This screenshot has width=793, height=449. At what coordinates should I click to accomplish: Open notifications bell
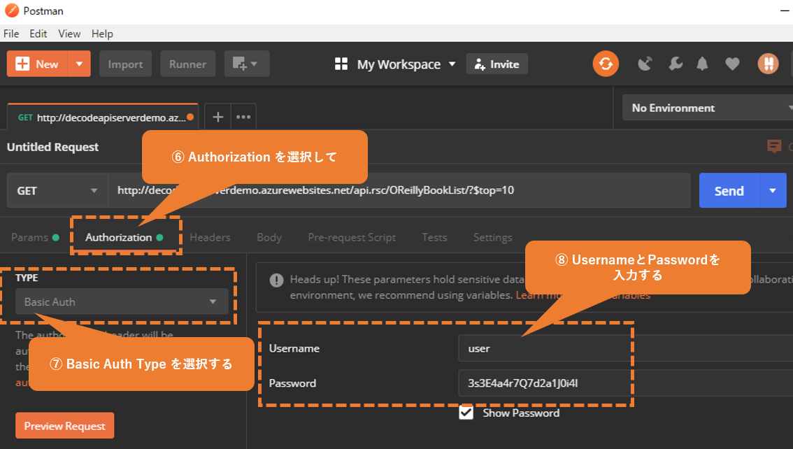click(x=702, y=64)
